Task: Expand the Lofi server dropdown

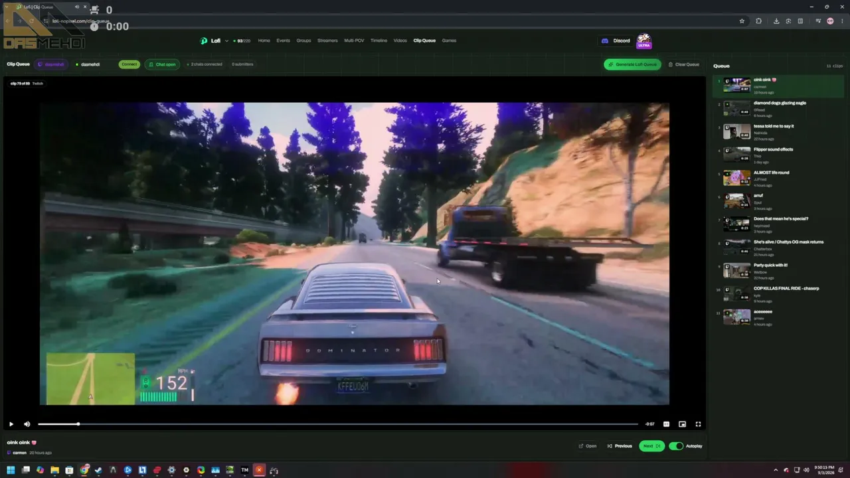Action: tap(226, 41)
